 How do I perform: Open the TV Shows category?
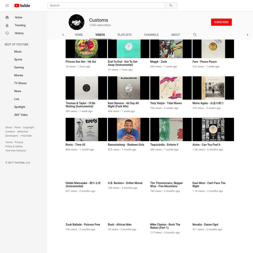20,83
